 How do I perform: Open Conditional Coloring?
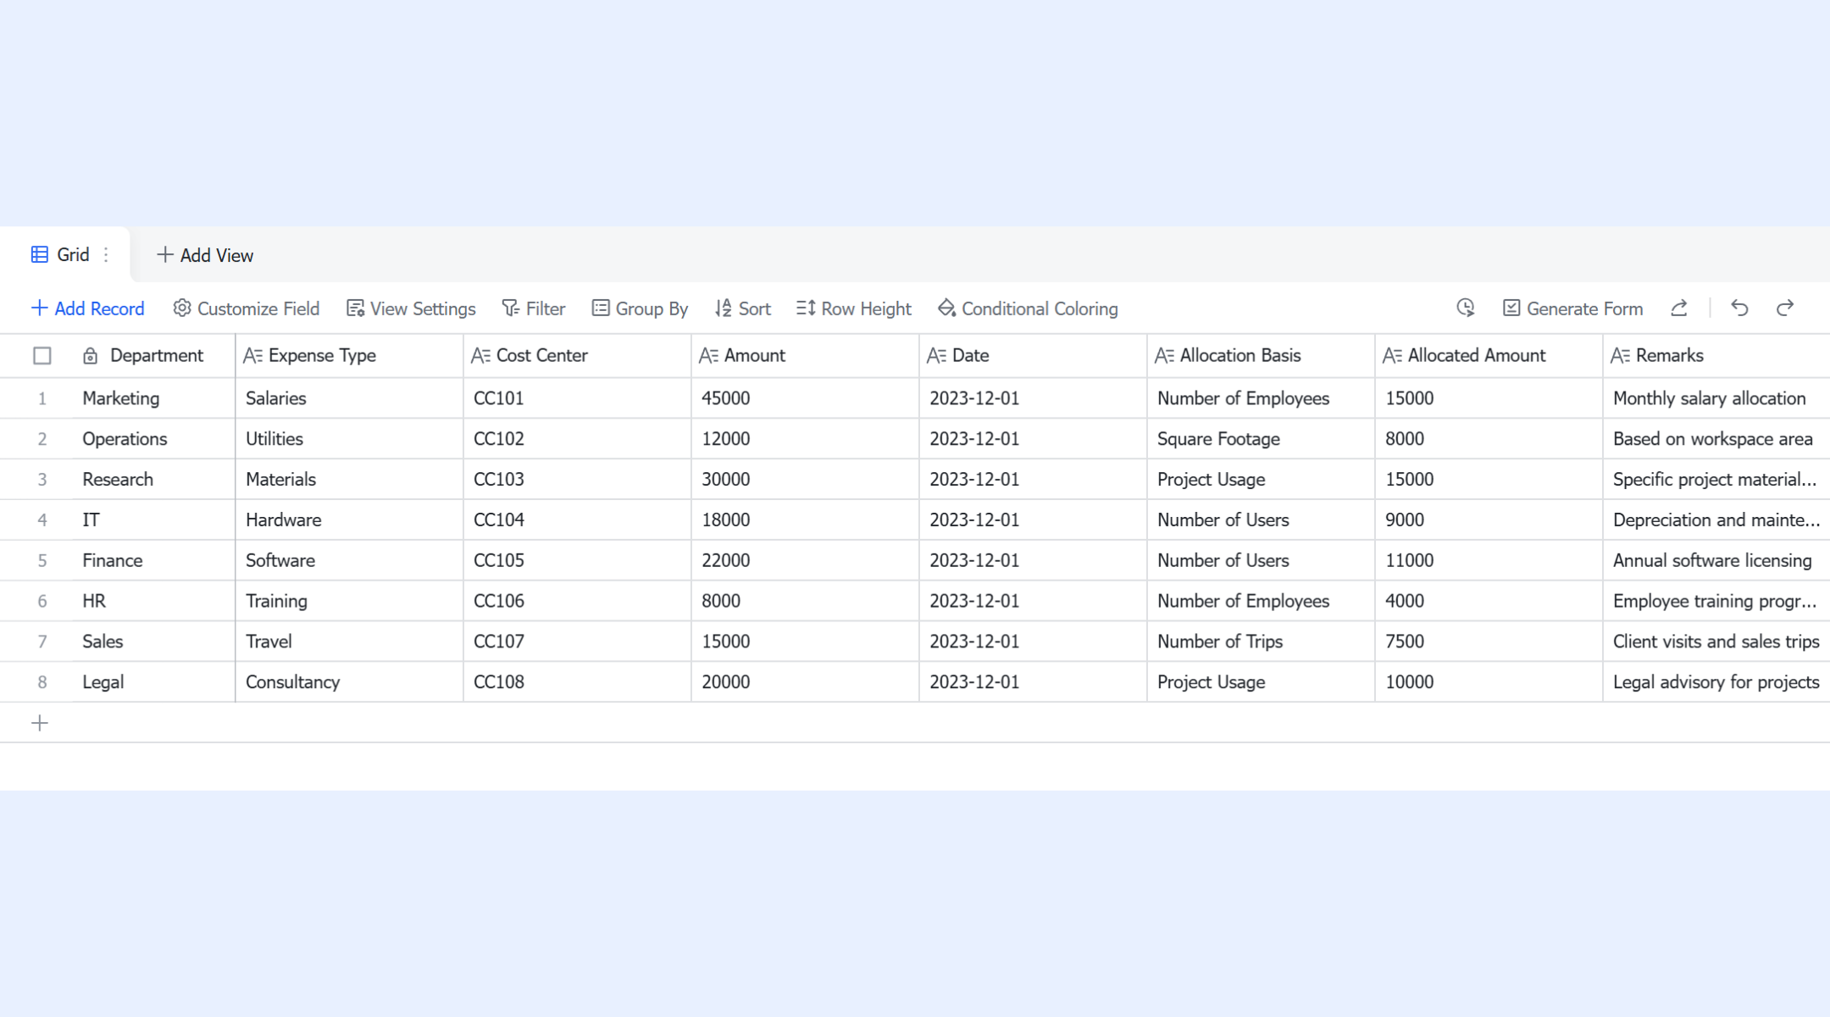[1028, 308]
